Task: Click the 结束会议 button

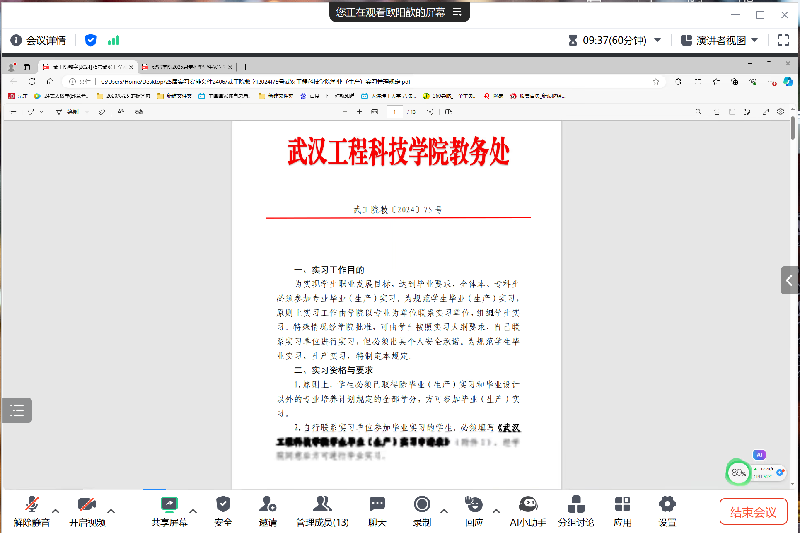Action: (753, 512)
